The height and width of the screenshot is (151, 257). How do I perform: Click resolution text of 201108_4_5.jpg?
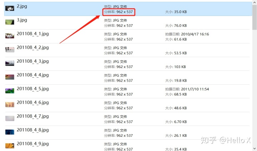pyautogui.click(x=119, y=94)
